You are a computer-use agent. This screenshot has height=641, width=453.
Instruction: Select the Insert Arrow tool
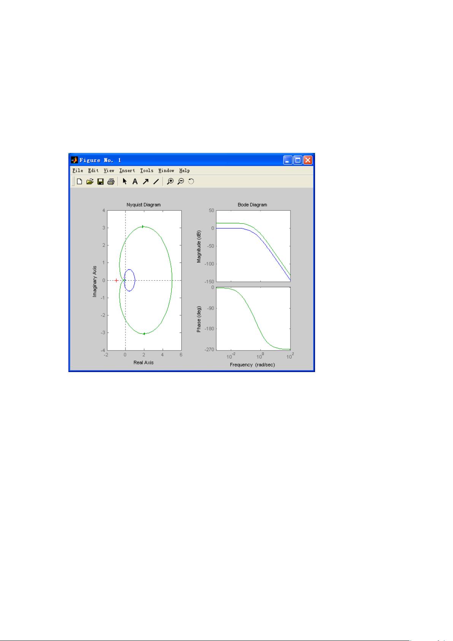click(145, 182)
